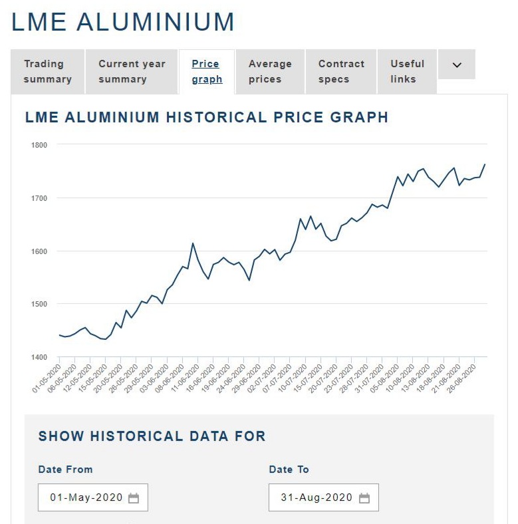Click the final data point on the price line
Screen dimensions: 518x524
point(485,164)
